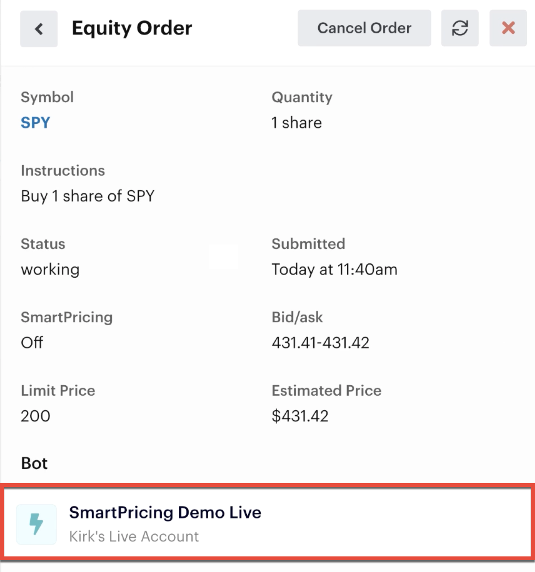535x572 pixels.
Task: Select the Limit Price value 200
Action: pos(36,416)
